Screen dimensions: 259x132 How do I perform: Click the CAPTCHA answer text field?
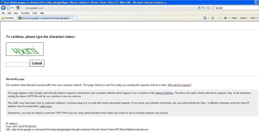point(18,65)
